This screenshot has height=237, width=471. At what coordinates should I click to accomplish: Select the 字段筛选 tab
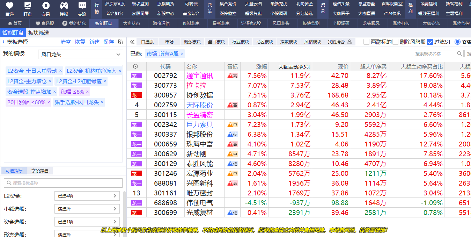coord(39,171)
